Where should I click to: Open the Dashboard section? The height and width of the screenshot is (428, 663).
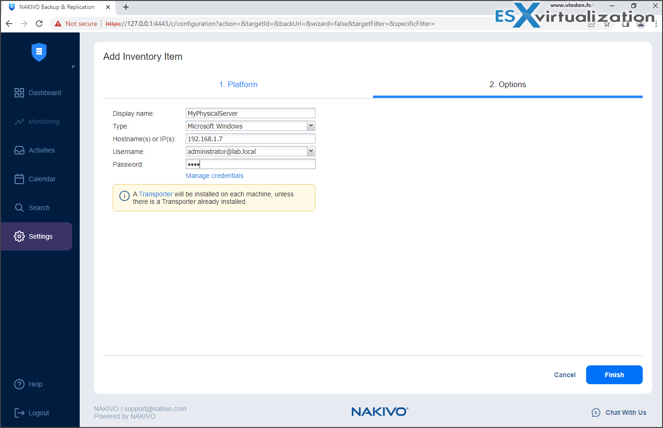(x=38, y=93)
